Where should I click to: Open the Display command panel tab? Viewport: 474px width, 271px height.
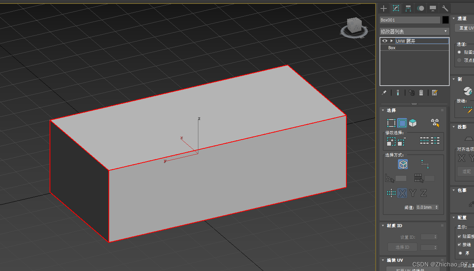433,8
